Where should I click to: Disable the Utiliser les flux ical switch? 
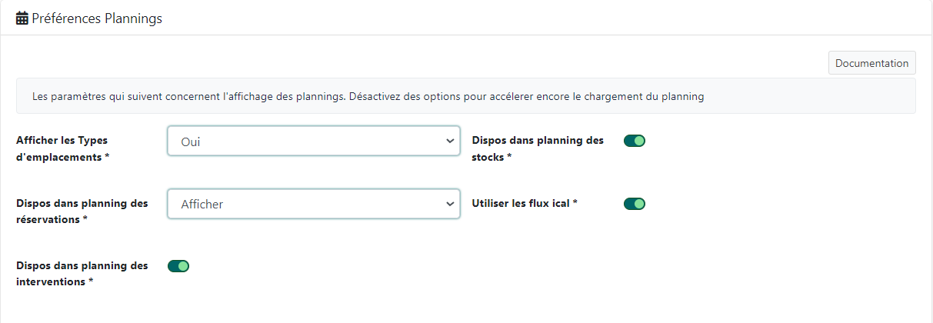point(635,204)
